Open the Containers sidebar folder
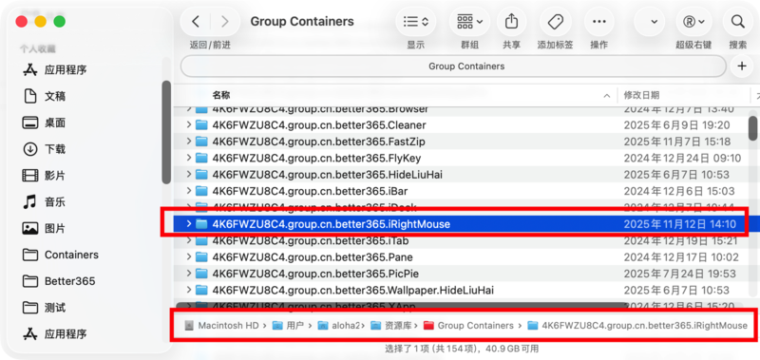The width and height of the screenshot is (760, 360). click(x=71, y=255)
